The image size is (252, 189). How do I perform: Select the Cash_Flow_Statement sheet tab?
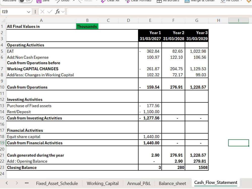click(216, 183)
